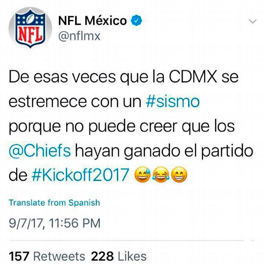264x264 pixels.
Task: Click the words 'hayan ganado el partido'
Action: (x=164, y=151)
